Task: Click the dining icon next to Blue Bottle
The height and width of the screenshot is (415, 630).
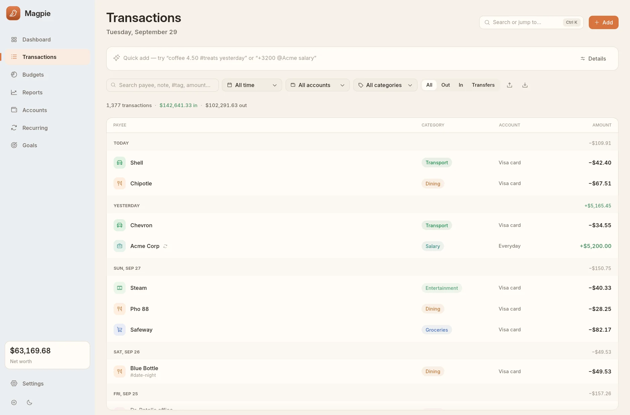Action: (120, 371)
